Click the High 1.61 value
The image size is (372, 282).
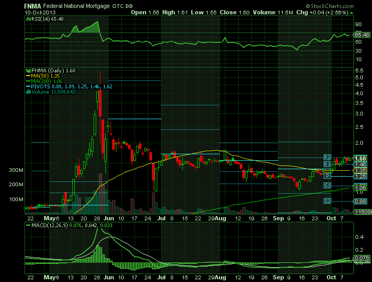click(175, 12)
